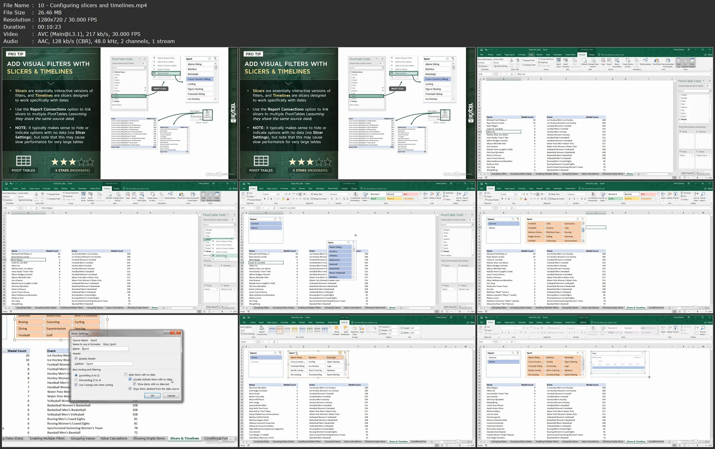This screenshot has height=449, width=715.
Task: Select Descending (Z to A) radio button
Action: point(76,380)
